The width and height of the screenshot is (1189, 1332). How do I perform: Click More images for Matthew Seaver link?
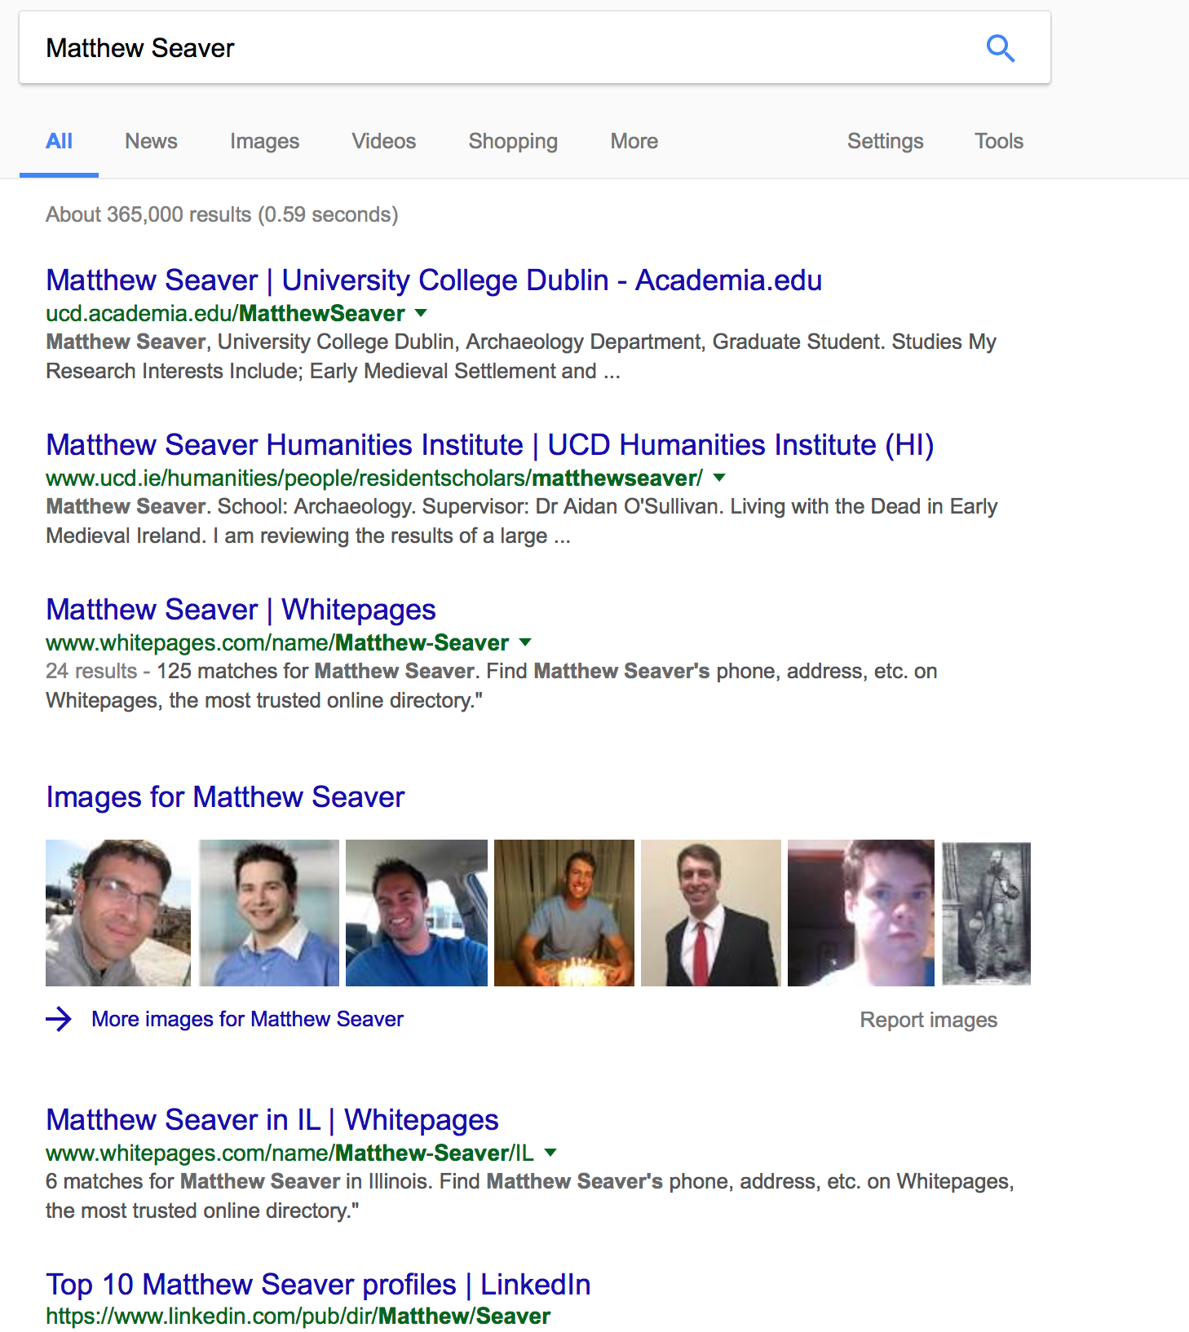[247, 1019]
